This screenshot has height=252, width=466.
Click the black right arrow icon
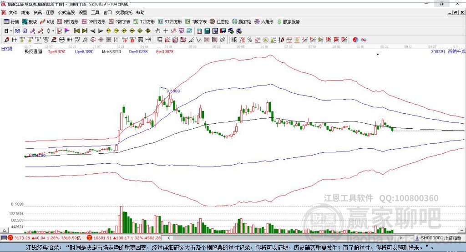101,31
